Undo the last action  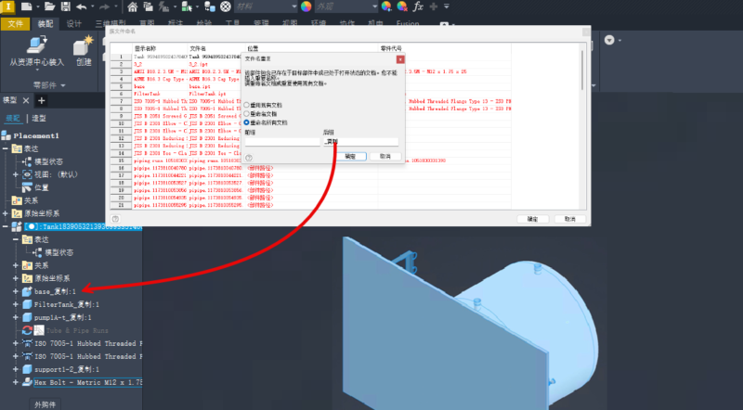81,6
